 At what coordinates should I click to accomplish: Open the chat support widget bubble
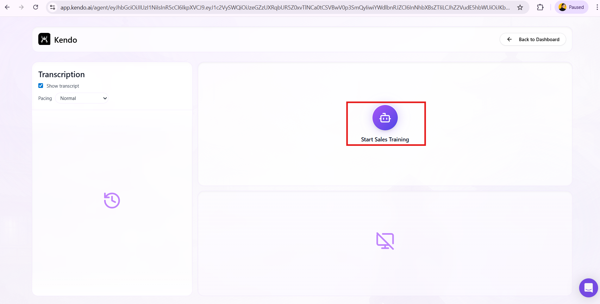[588, 288]
